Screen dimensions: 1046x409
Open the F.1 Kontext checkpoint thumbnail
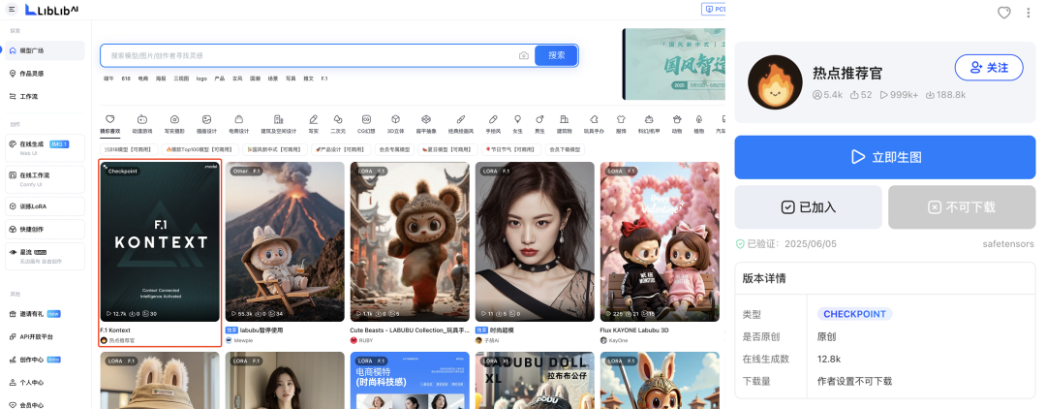[160, 242]
